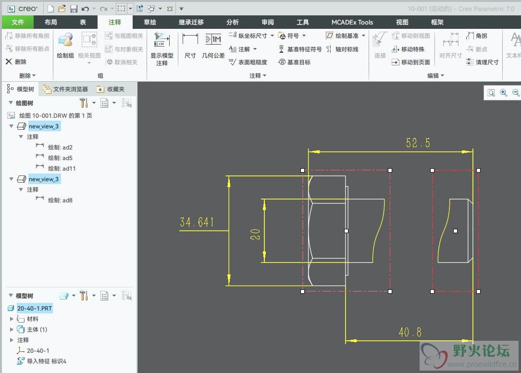Select the 绘制组 draw group tool
This screenshot has width=521, height=373.
pyautogui.click(x=65, y=46)
